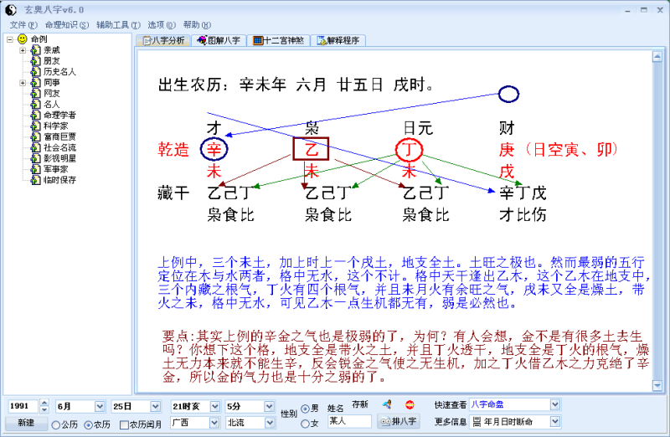Open the province dropdown showing 广西
This screenshot has width=670, height=437.
[214, 423]
